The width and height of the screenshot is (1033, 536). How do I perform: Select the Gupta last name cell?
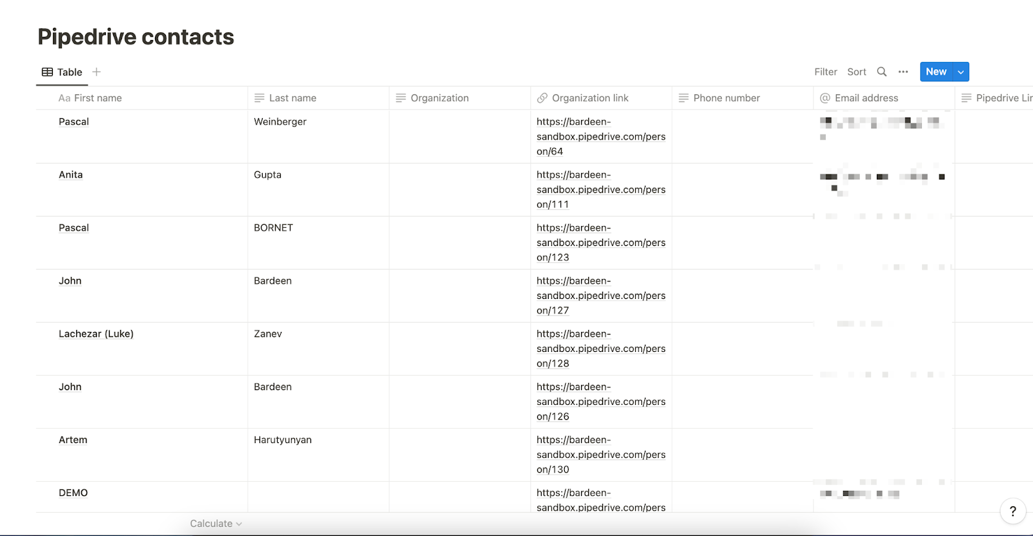(318, 189)
